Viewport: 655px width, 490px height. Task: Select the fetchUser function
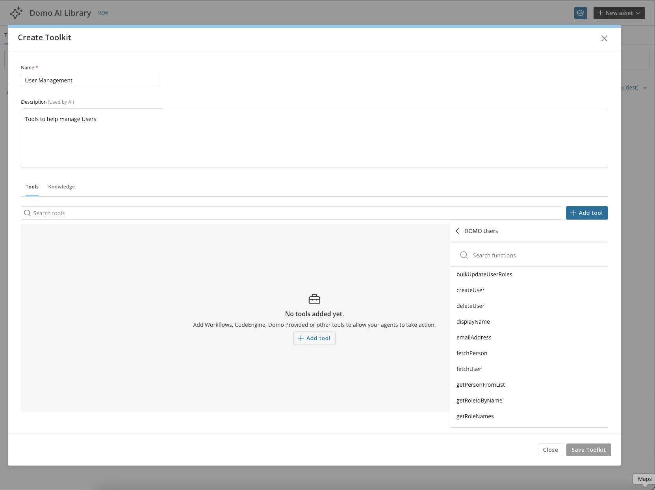(529, 369)
